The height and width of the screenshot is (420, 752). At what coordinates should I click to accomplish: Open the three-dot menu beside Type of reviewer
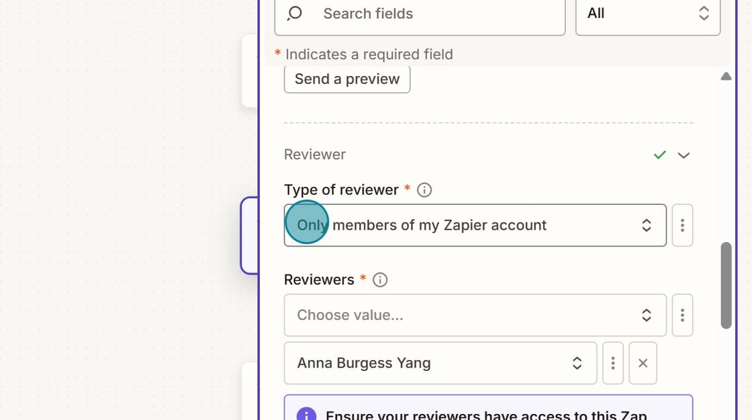(682, 225)
